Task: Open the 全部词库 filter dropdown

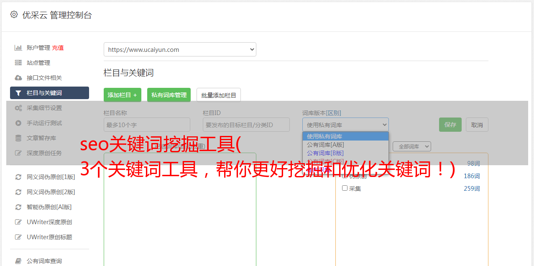Action: pos(411,146)
